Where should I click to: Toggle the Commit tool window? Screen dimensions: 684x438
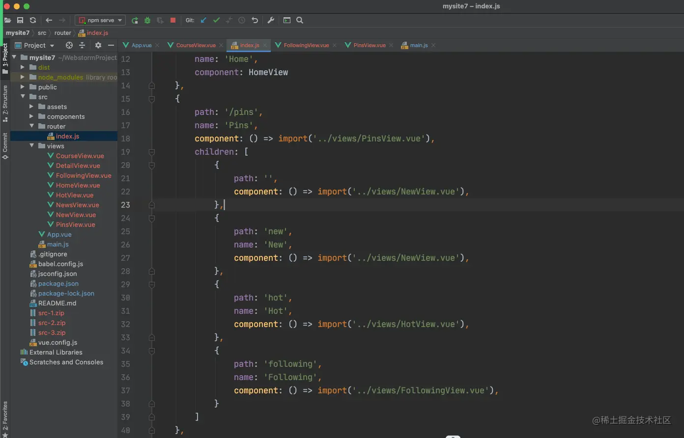point(5,145)
